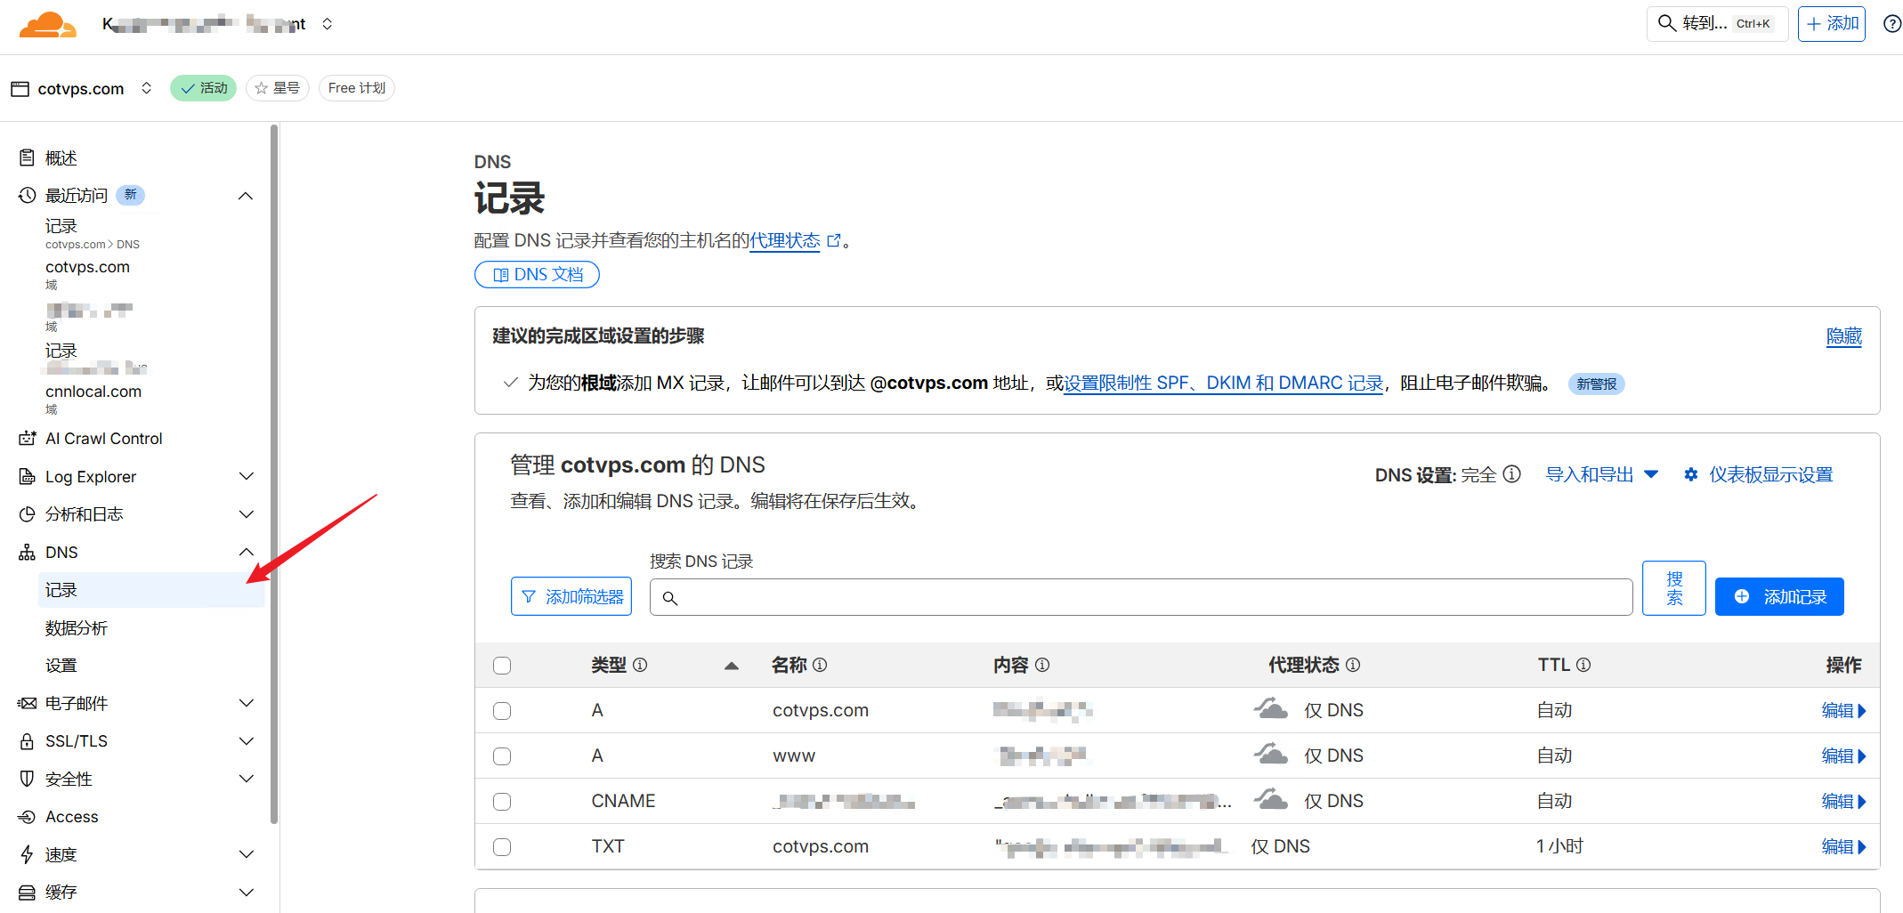Open AI Crawl Control in the sidebar
This screenshot has width=1903, height=913.
pyautogui.click(x=103, y=439)
